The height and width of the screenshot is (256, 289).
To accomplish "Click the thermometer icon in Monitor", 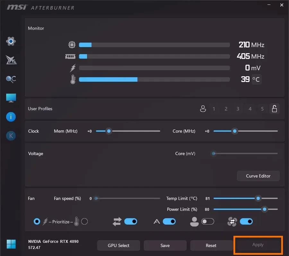I will 73,79.
